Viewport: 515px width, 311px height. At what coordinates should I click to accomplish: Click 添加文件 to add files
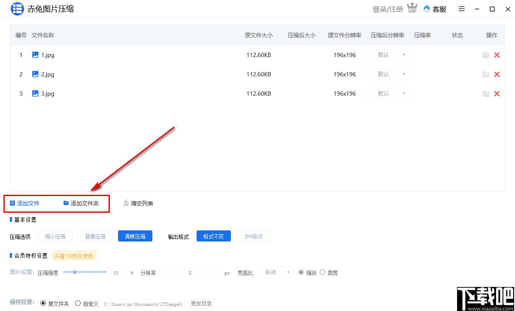(x=24, y=203)
